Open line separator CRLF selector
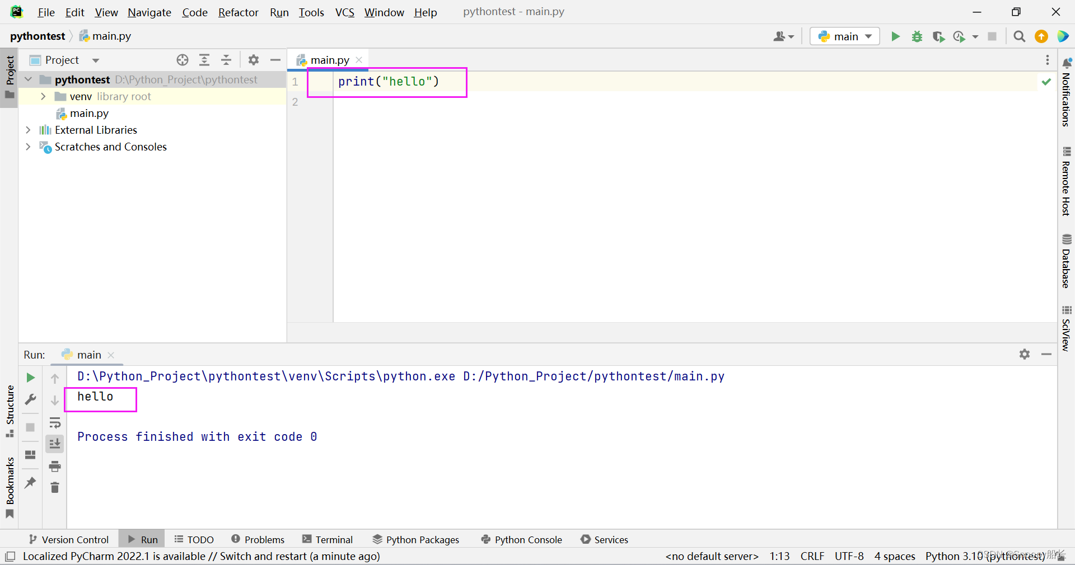The height and width of the screenshot is (565, 1075). (x=812, y=556)
